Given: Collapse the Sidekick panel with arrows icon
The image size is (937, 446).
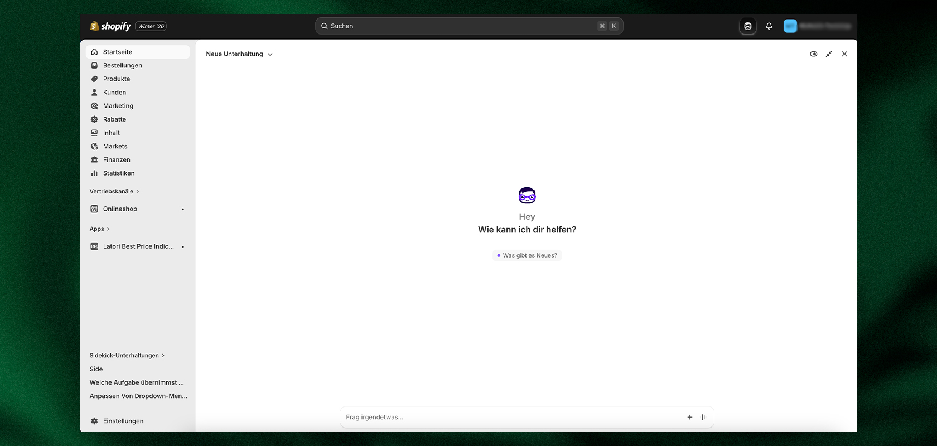Looking at the screenshot, I should pos(829,54).
